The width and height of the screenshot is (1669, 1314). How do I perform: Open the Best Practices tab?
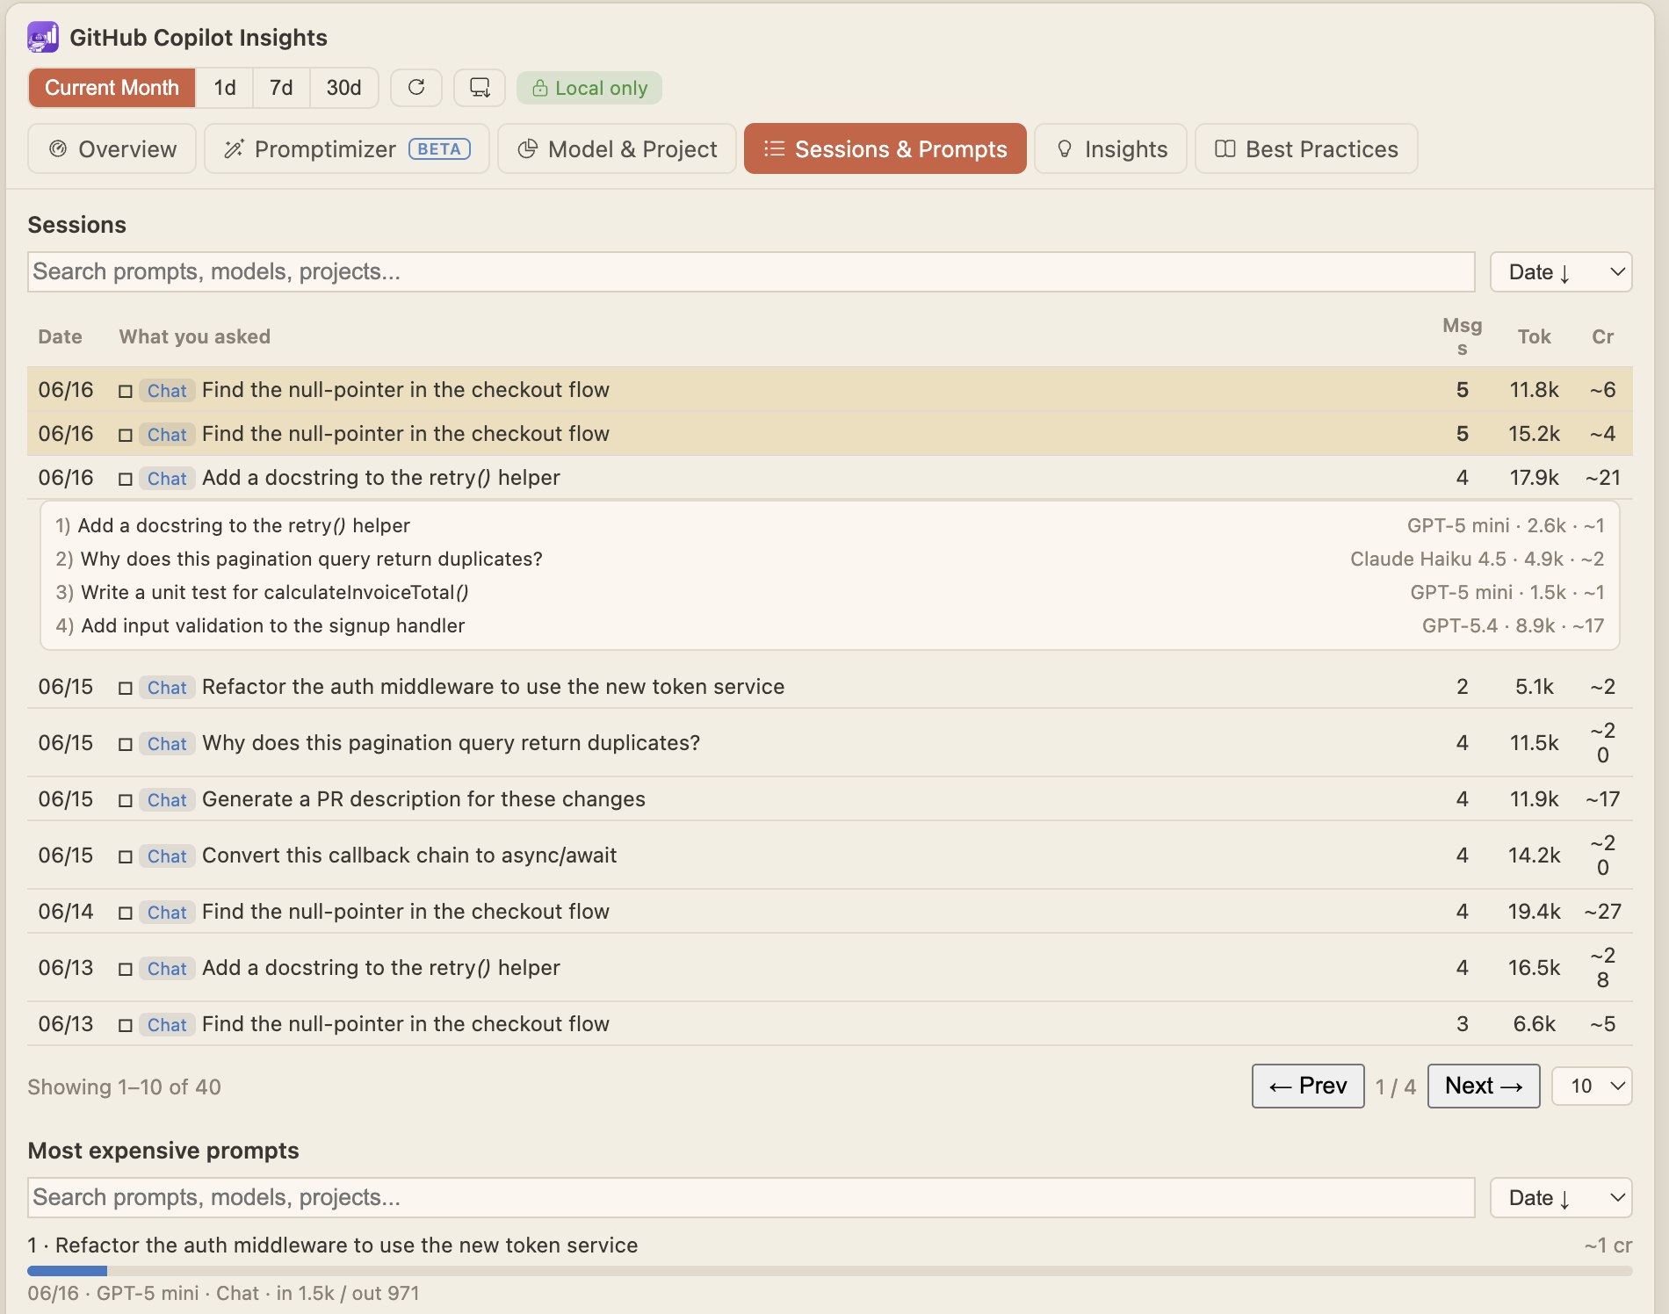pos(1306,148)
